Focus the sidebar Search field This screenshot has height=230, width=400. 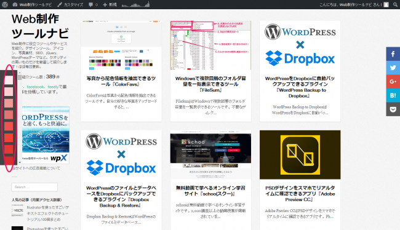(34, 187)
